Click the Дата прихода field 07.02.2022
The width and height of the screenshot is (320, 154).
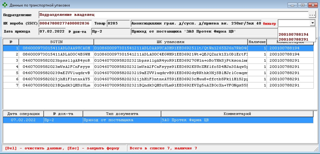click(x=52, y=32)
